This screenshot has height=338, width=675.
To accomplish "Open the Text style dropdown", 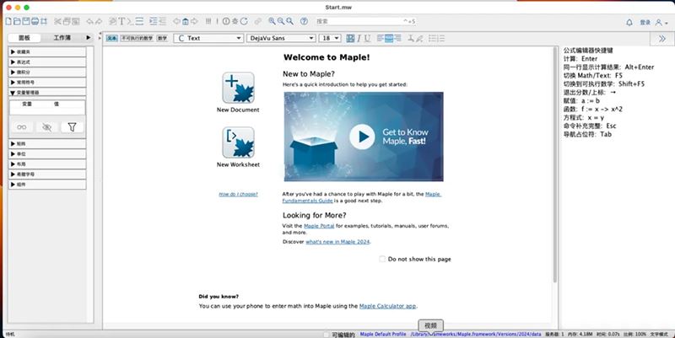I will click(208, 38).
